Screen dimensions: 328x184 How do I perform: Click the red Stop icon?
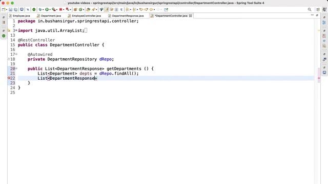(60, 9)
